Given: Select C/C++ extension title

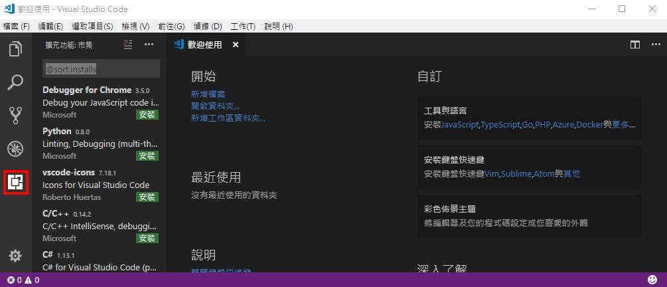Looking at the screenshot, I should [x=55, y=214].
